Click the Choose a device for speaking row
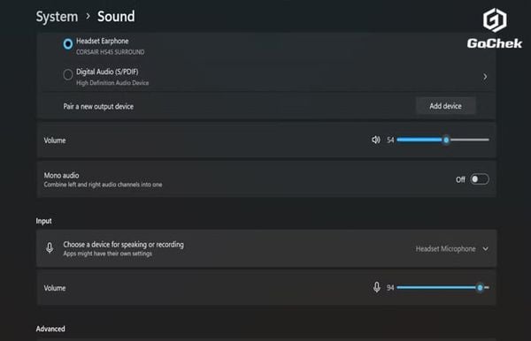 (266, 248)
